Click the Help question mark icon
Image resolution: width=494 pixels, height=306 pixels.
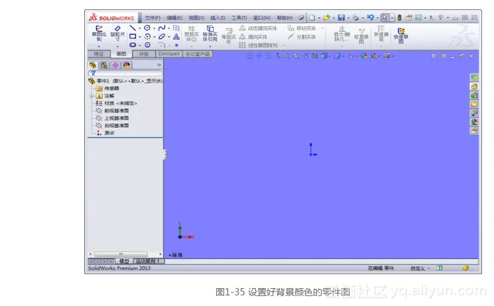440,18
